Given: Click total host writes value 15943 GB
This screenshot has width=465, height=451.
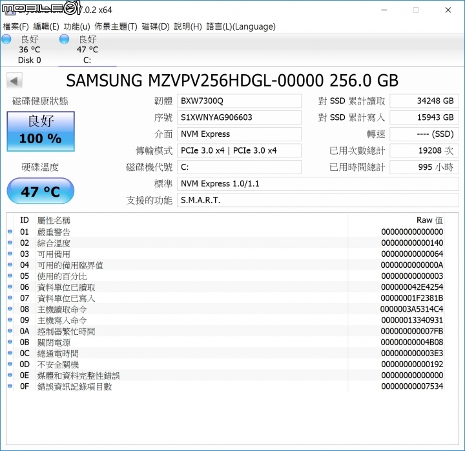Looking at the screenshot, I should 424,117.
